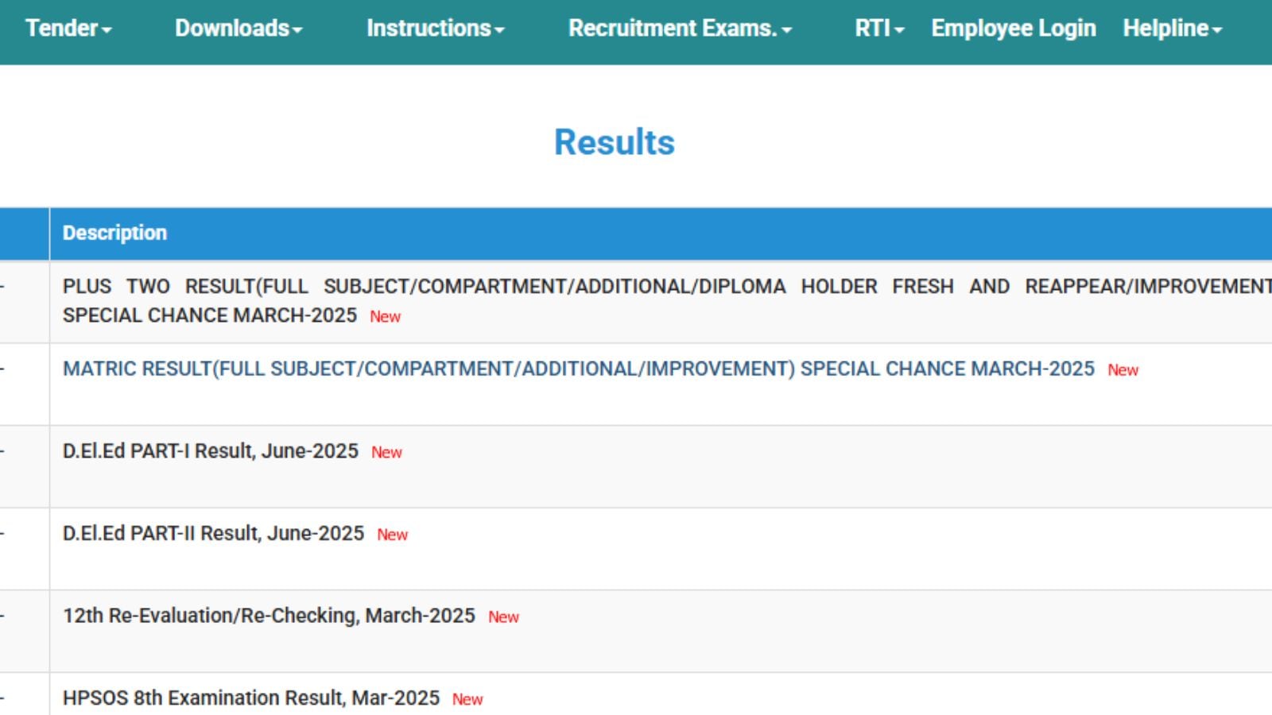Click New badge beside HPSOS 8th Examination
The width and height of the screenshot is (1272, 715).
pos(467,699)
